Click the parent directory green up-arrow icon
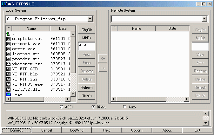The width and height of the screenshot is (214, 135). (x=8, y=34)
